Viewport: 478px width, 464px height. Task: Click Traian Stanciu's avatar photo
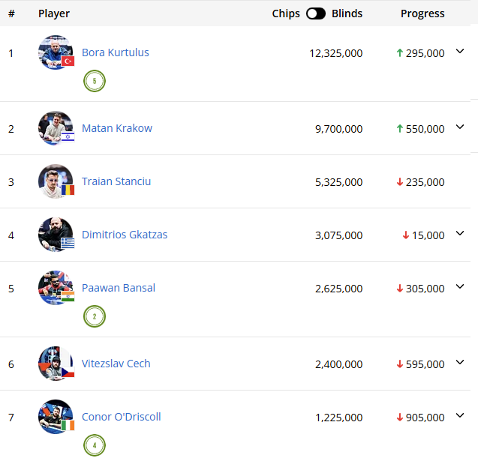(x=56, y=181)
